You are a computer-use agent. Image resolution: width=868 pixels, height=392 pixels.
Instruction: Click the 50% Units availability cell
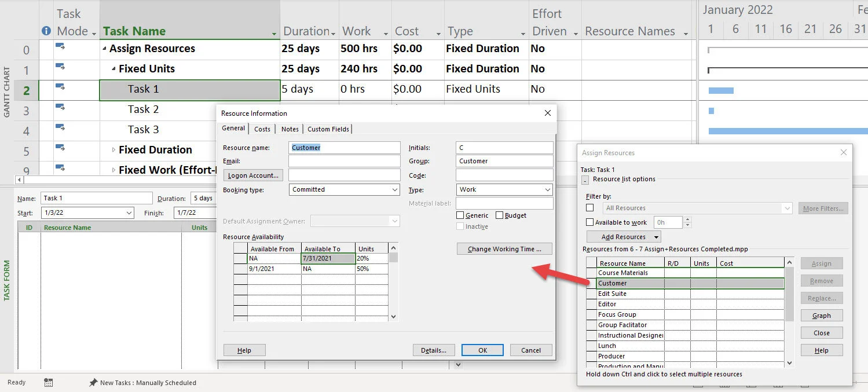coord(372,269)
